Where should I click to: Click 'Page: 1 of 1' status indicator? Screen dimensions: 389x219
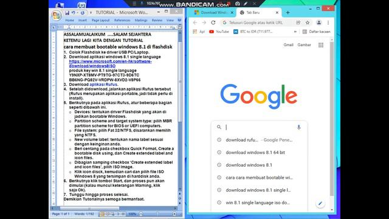61,214
